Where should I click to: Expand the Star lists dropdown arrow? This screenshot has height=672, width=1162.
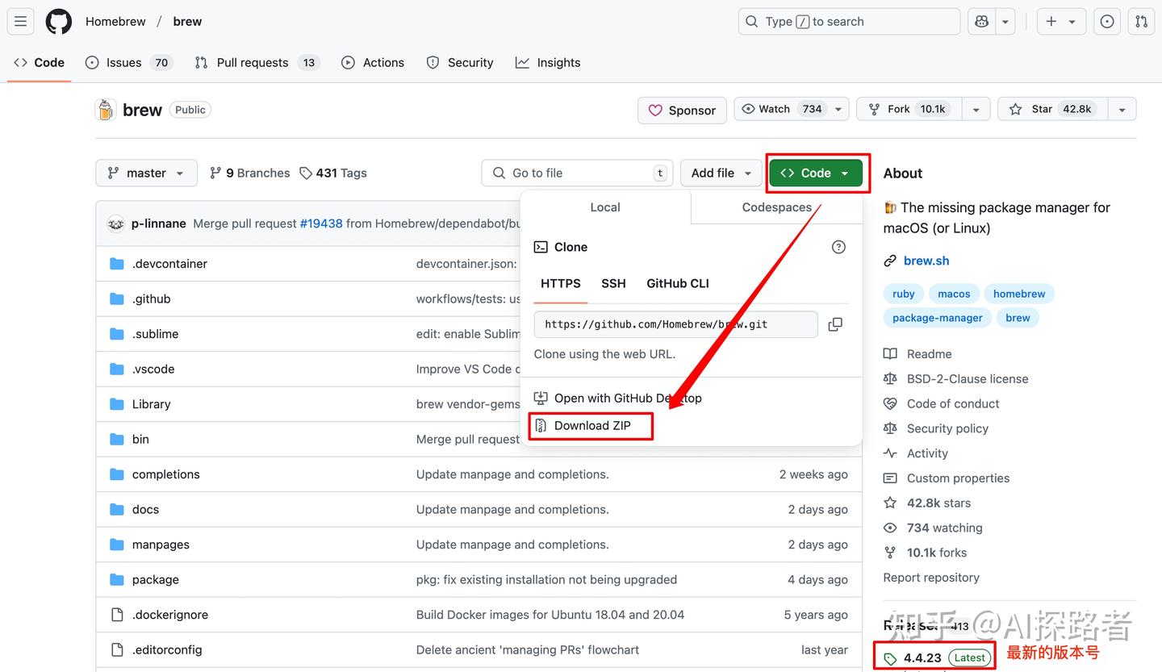(x=1122, y=109)
